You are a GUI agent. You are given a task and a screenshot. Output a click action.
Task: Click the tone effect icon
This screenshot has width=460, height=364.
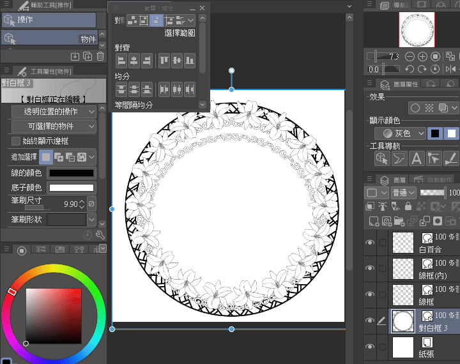[429, 108]
